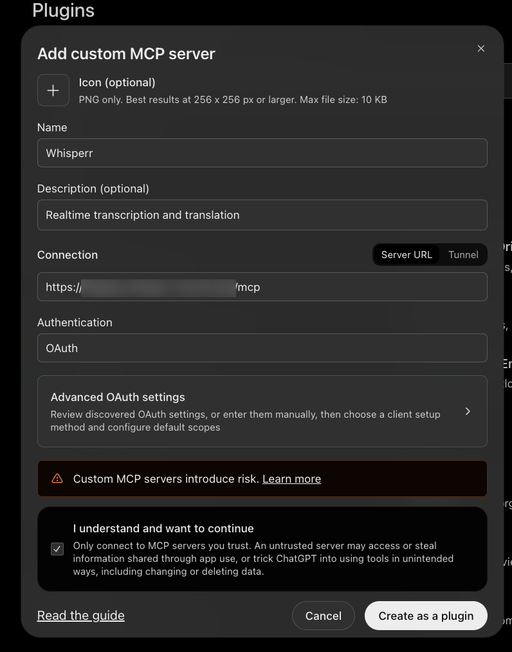Switch to the Server URL tab

click(407, 254)
